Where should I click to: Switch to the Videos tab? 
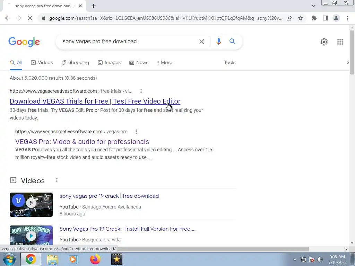(42, 63)
